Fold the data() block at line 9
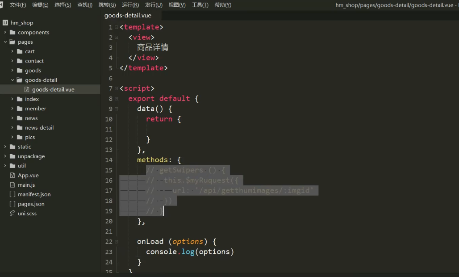The image size is (459, 277). [117, 109]
